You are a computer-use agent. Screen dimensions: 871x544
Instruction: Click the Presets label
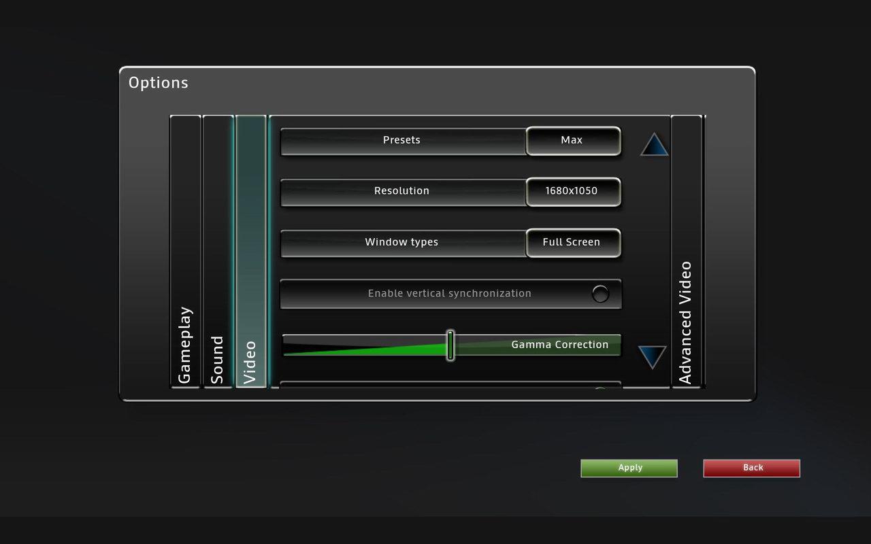pyautogui.click(x=401, y=140)
